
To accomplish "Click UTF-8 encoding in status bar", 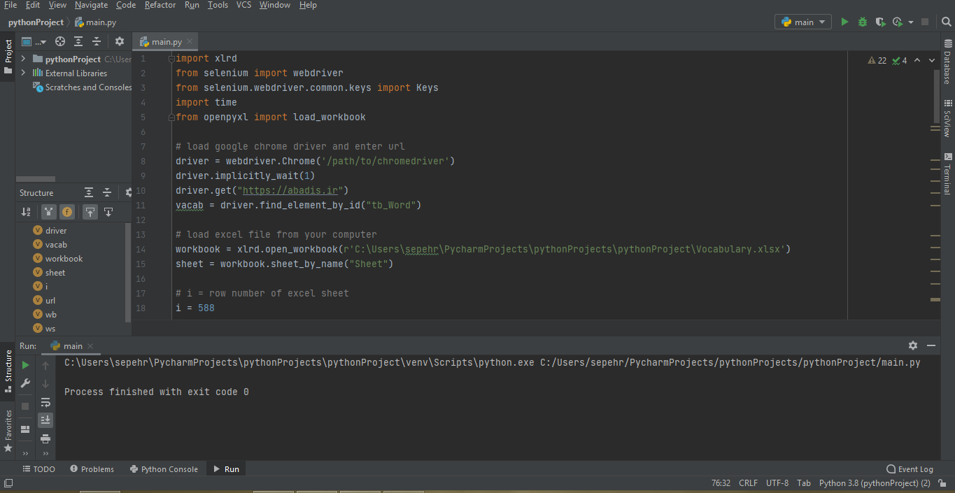I will coord(777,483).
